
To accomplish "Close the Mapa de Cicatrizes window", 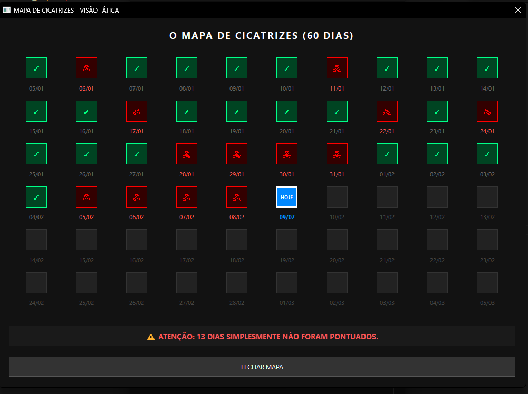I will pos(517,10).
